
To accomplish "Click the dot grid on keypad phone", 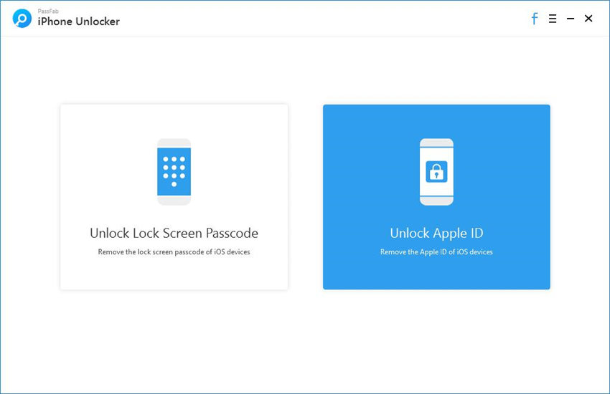I will [x=174, y=169].
